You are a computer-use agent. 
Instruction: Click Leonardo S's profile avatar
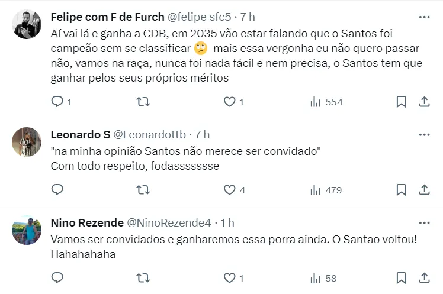27,142
